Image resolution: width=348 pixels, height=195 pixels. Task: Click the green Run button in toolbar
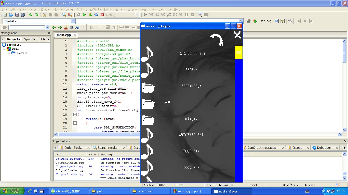click(84, 15)
